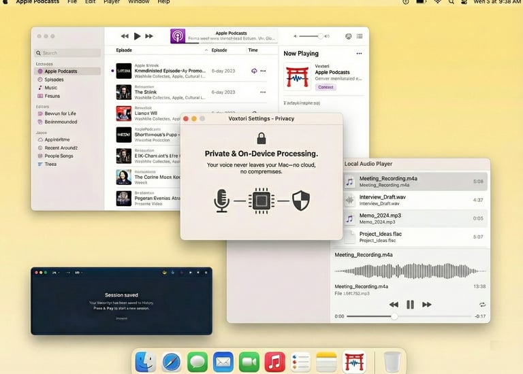Select Project_Ideas flac in Local Audio Player
This screenshot has height=374, width=523.
415,237
